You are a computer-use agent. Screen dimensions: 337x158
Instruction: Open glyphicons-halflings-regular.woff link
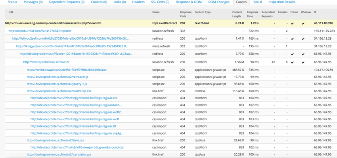coord(75,119)
